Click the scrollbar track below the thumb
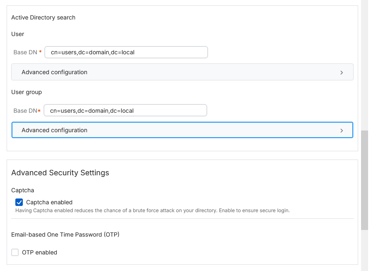The height and width of the screenshot is (271, 371). point(365,250)
